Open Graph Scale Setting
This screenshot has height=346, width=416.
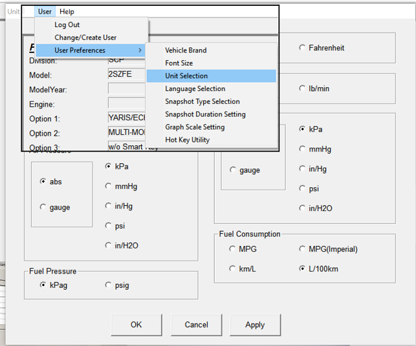(x=195, y=127)
